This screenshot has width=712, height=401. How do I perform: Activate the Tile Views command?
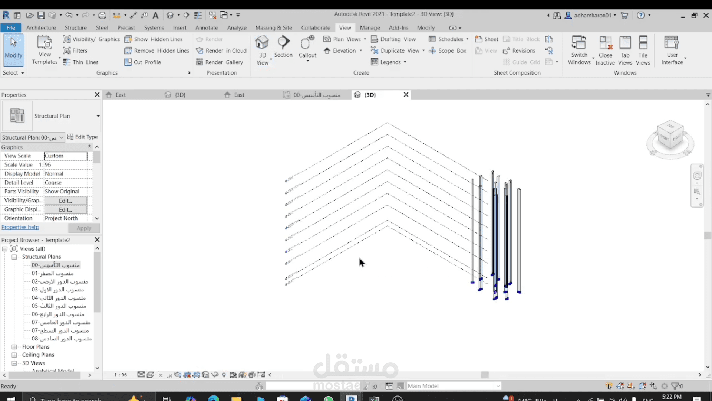point(643,49)
